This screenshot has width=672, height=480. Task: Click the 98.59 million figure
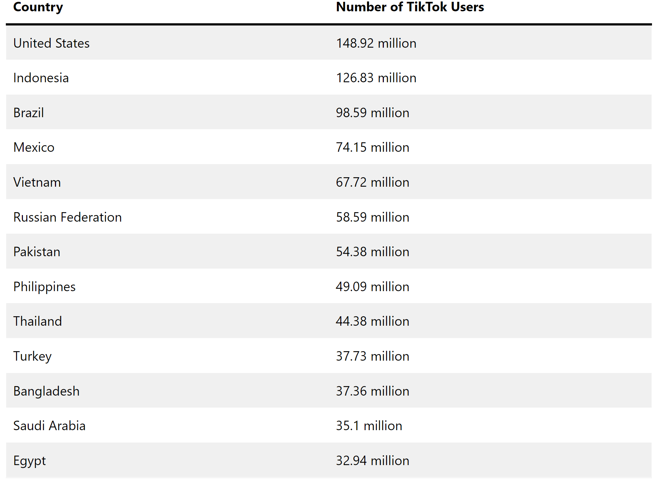click(x=373, y=113)
